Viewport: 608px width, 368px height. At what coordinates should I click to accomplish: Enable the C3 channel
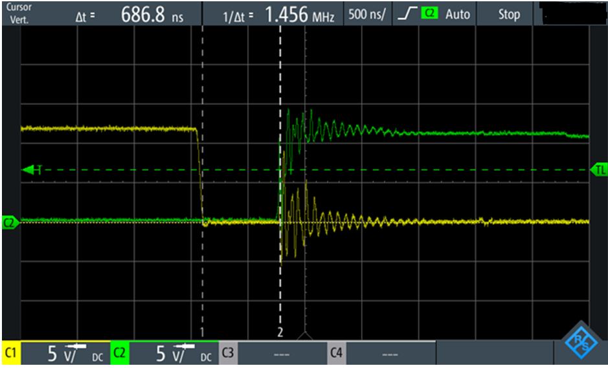pos(228,354)
